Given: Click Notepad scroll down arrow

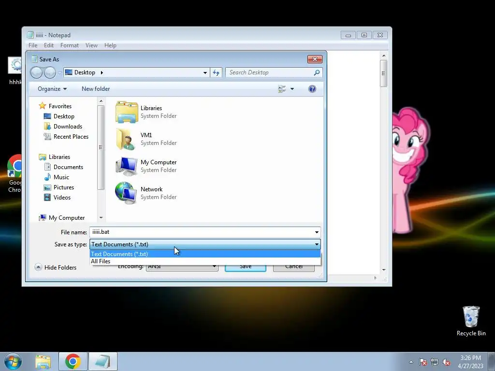Looking at the screenshot, I should (384, 270).
